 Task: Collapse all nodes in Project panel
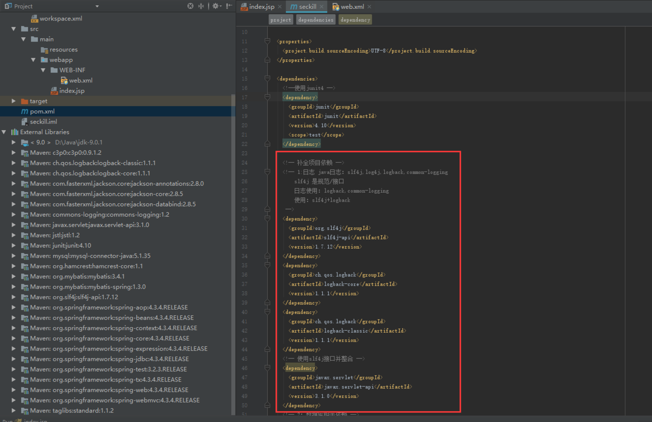click(201, 6)
